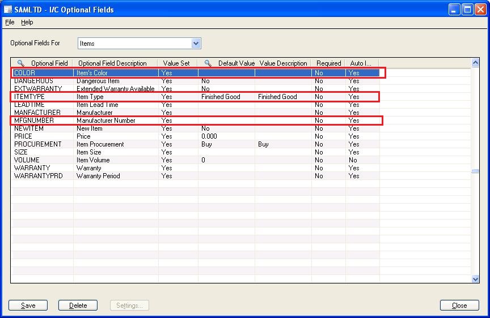Click the disabled Settings button
490x318 pixels.
click(x=129, y=305)
